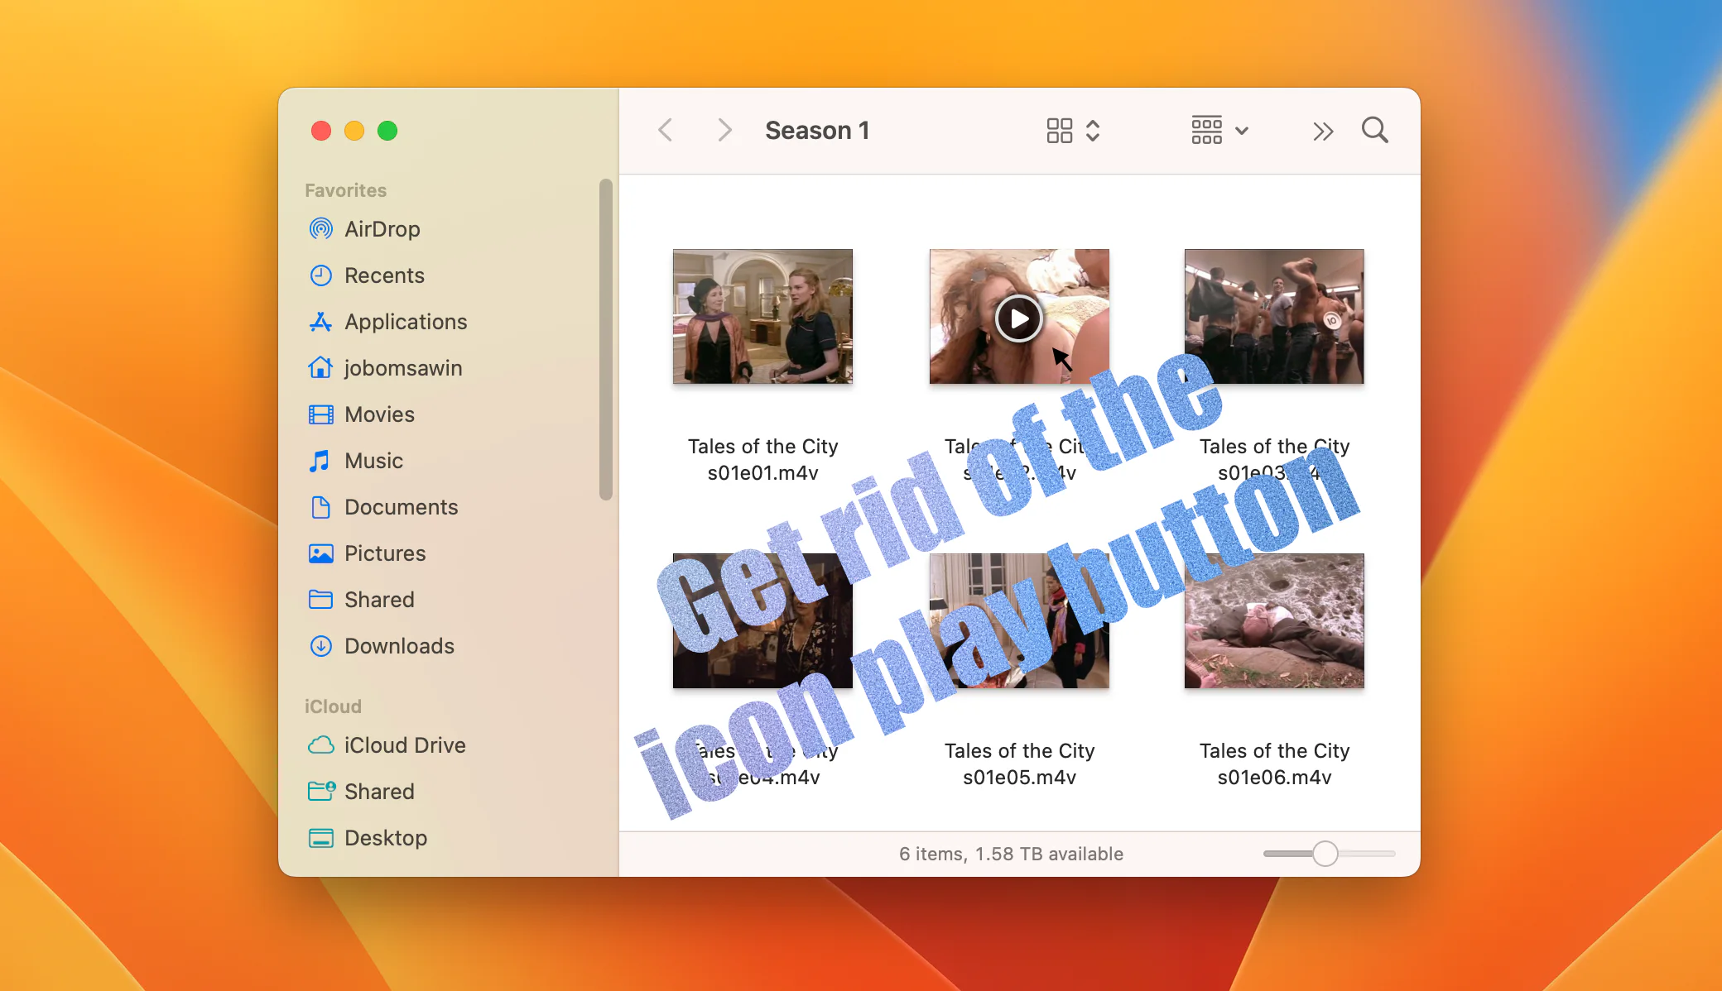The height and width of the screenshot is (991, 1722).
Task: Open the Favorites Shared folder icon
Action: coord(320,600)
